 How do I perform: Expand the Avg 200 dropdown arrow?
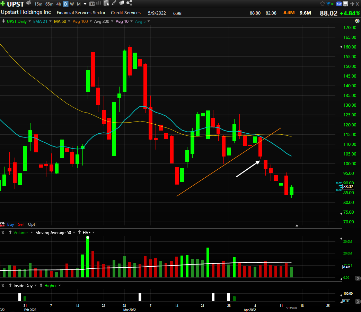tap(112, 21)
